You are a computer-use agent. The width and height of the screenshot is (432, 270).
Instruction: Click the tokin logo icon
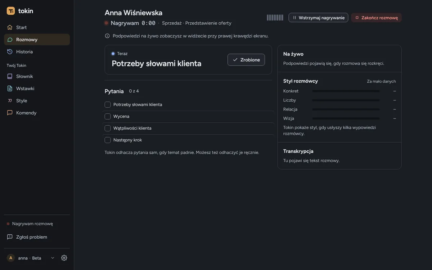11,11
